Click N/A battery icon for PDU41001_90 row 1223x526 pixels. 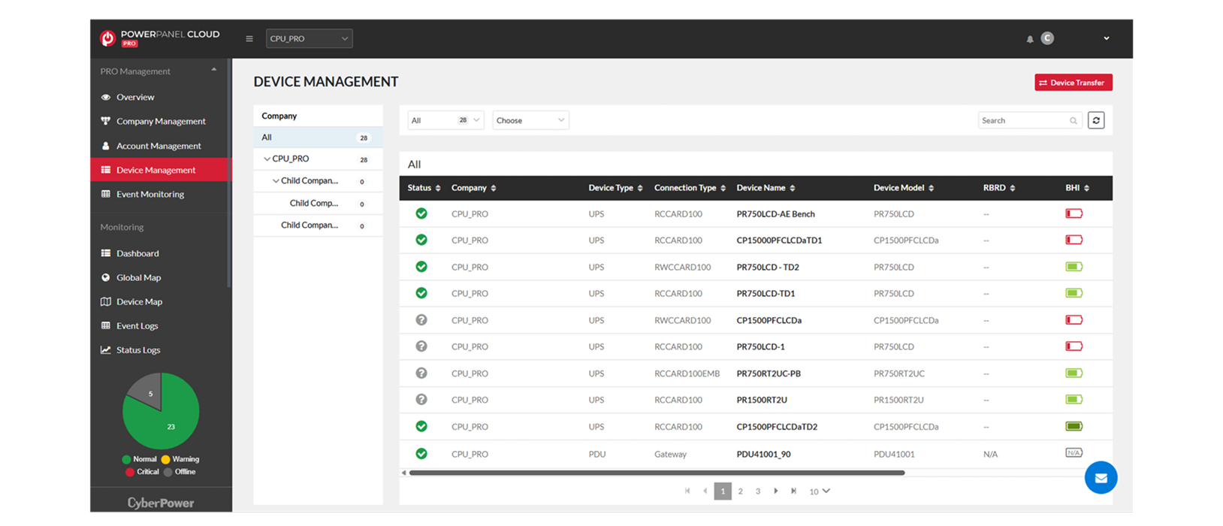point(1074,453)
